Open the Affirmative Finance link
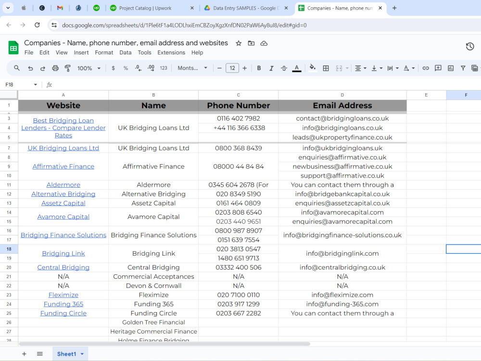Screen dimensions: 481x361 (x=63, y=167)
